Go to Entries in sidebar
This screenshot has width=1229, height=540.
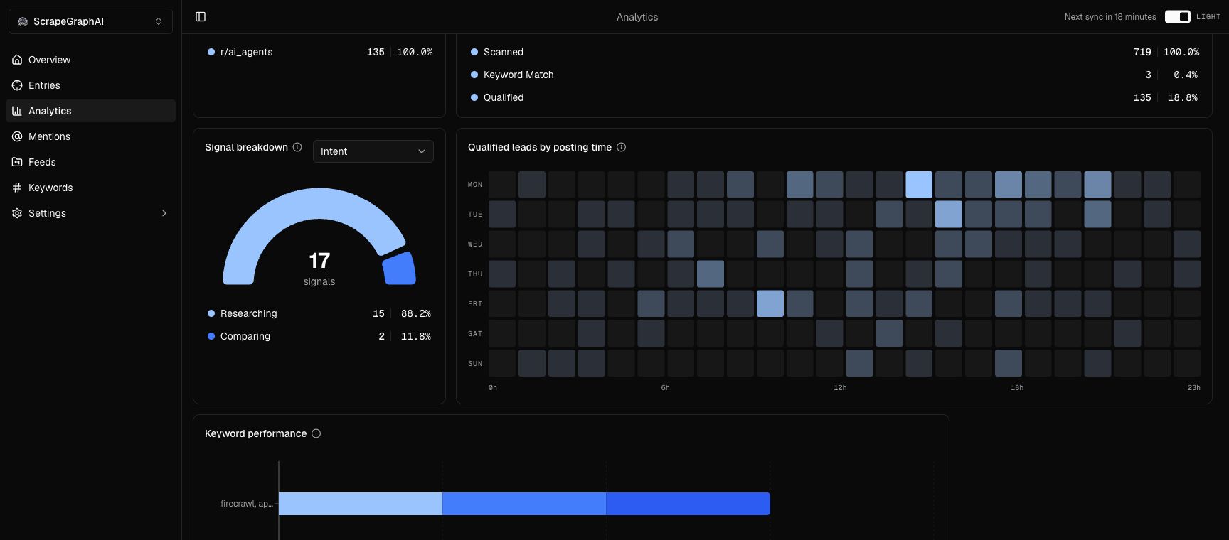(x=90, y=85)
